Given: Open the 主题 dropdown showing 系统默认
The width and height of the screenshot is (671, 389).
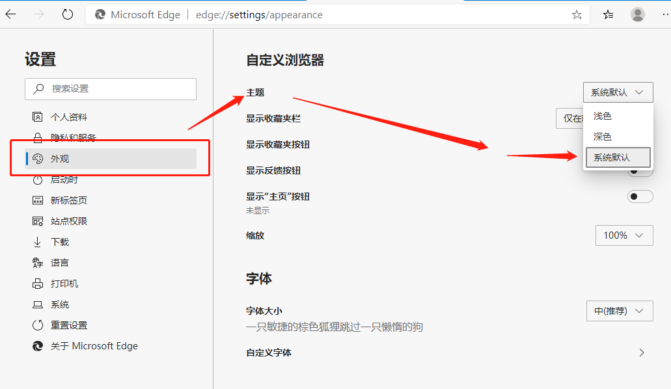Looking at the screenshot, I should 618,92.
